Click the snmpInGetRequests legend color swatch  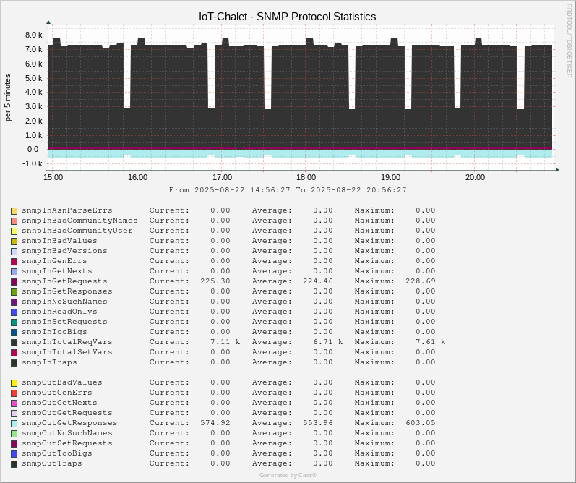point(14,282)
